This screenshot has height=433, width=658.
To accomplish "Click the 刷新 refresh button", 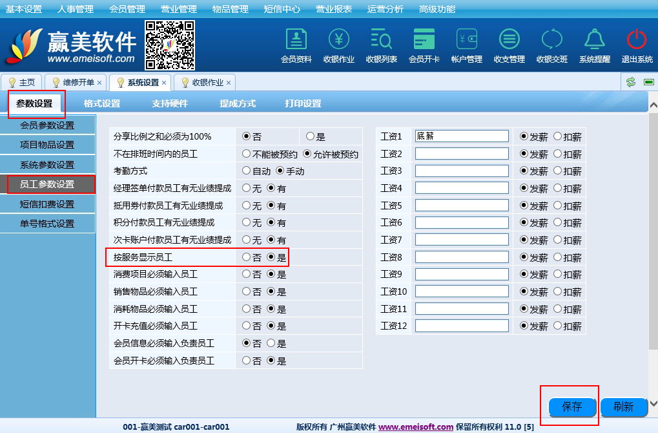I will click(x=623, y=407).
